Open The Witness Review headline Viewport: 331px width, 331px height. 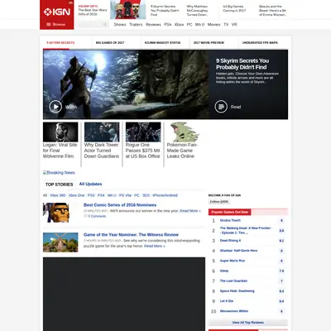click(x=131, y=235)
